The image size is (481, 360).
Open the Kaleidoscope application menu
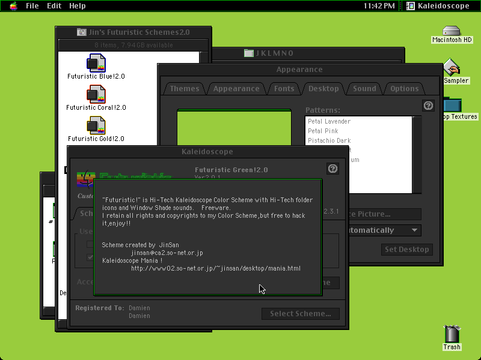coord(438,6)
